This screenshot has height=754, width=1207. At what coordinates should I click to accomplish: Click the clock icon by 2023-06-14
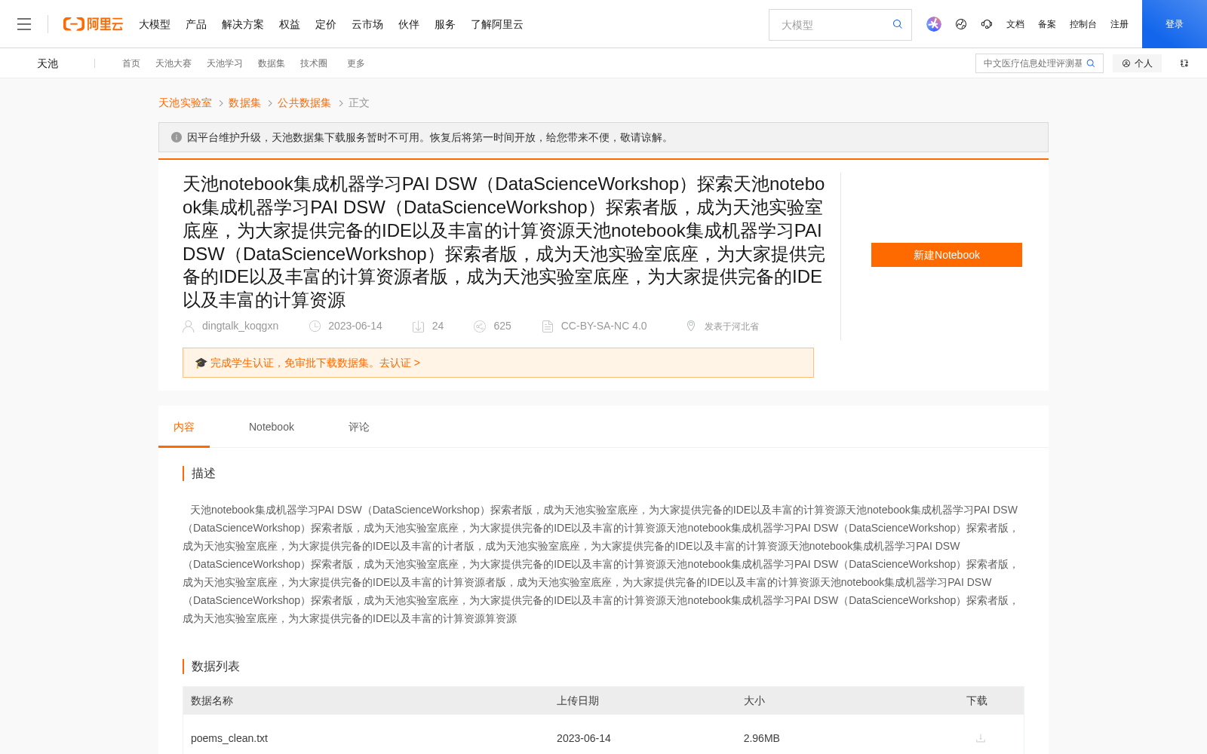coord(315,326)
